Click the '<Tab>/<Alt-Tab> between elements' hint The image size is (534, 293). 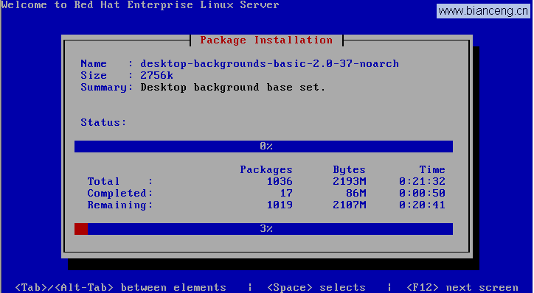(x=120, y=288)
